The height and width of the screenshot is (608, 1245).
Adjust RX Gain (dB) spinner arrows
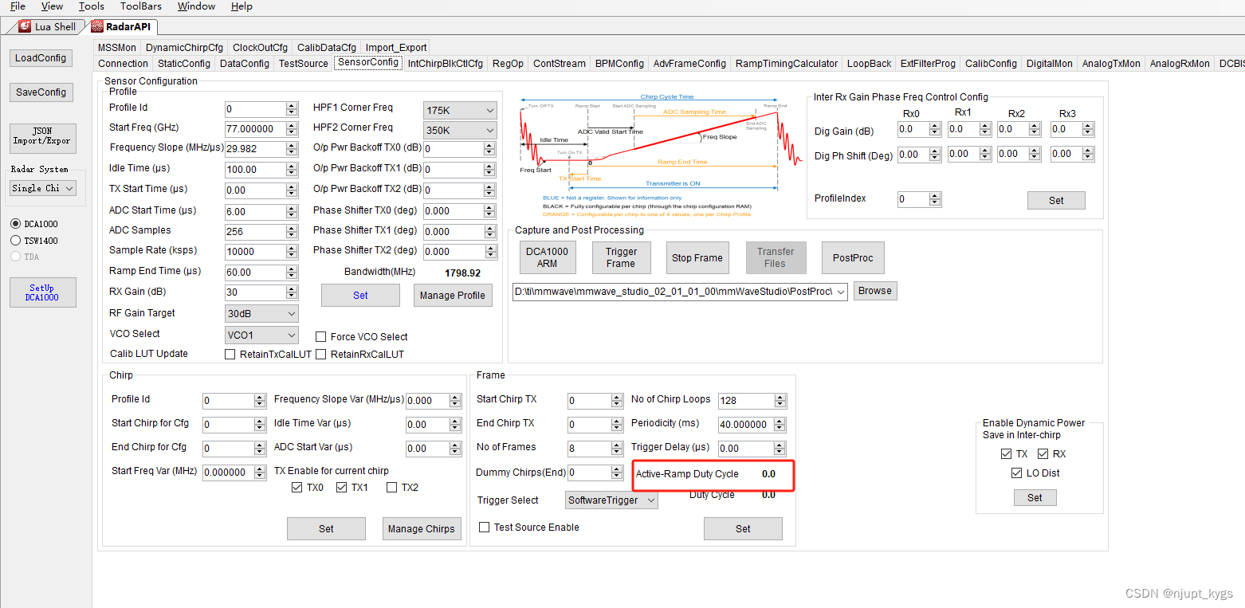pyautogui.click(x=292, y=292)
